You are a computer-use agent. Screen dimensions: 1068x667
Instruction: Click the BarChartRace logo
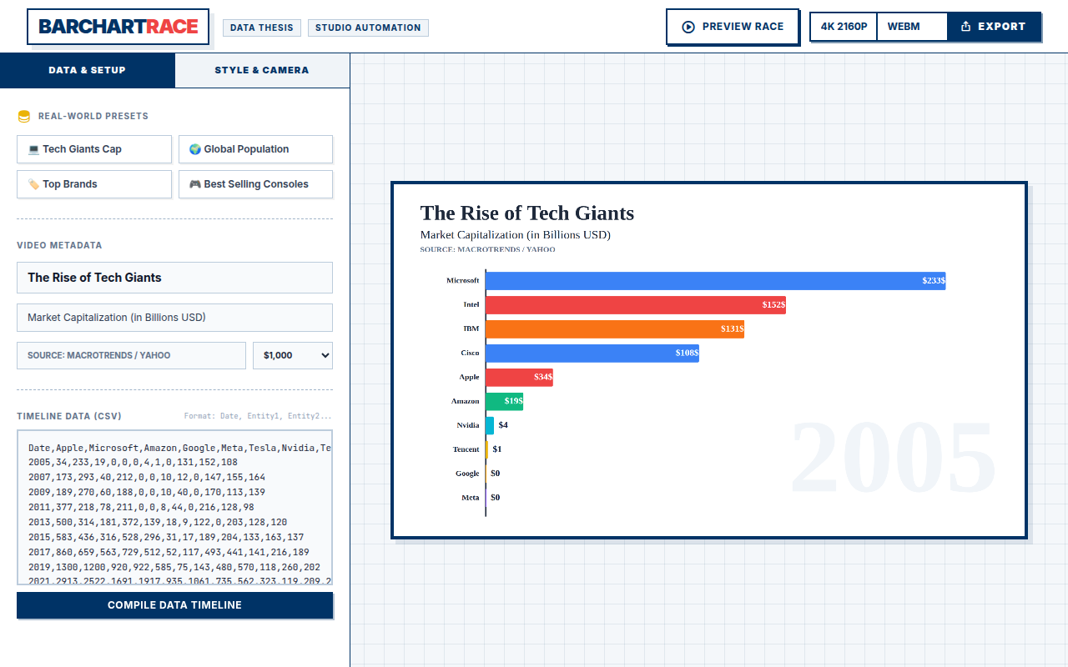[118, 27]
